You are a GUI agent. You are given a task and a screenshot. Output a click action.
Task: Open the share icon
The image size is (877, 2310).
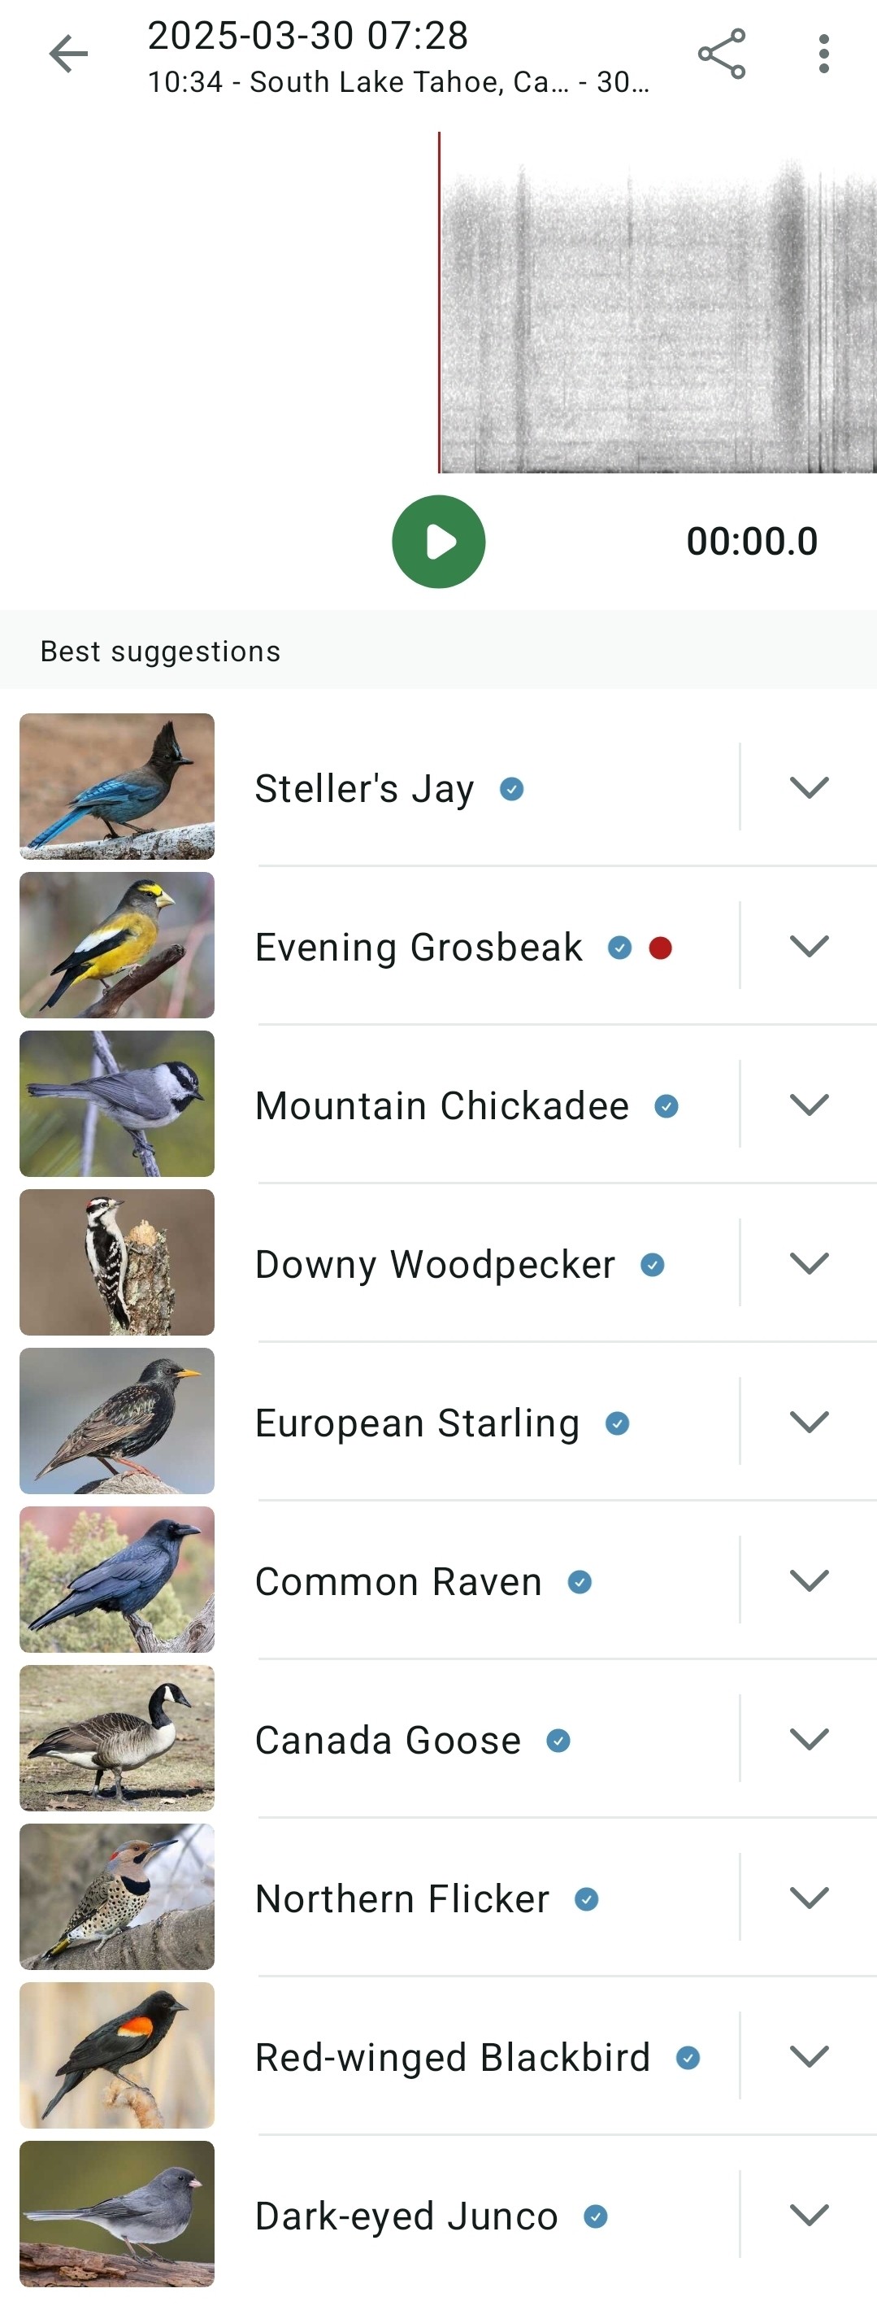click(x=721, y=54)
